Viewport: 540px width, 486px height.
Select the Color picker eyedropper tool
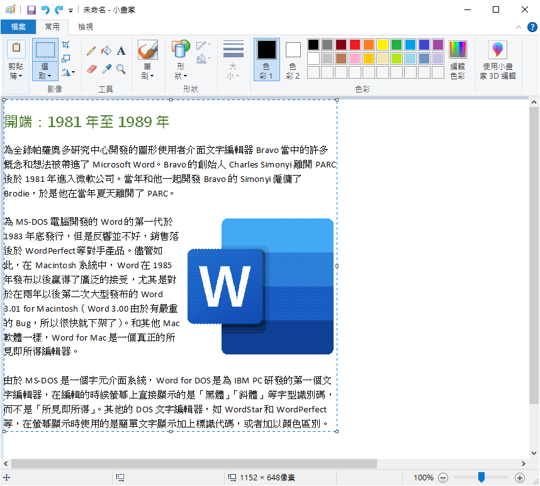[106, 69]
